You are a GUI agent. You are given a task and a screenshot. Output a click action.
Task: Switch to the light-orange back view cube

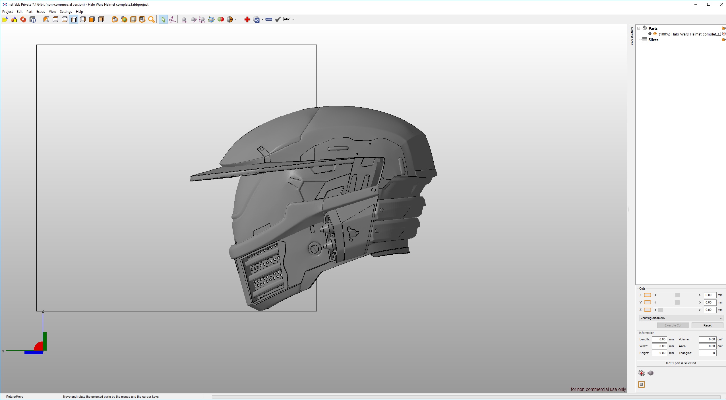tap(101, 19)
